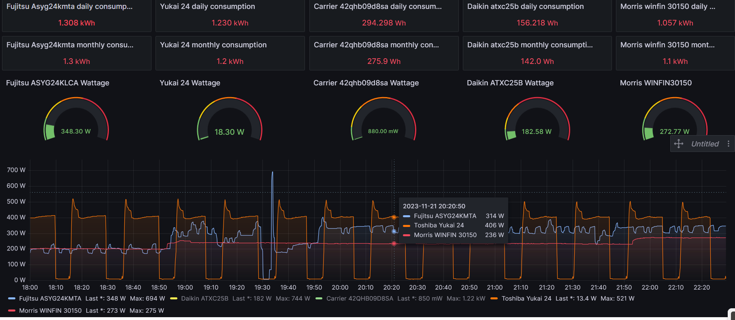Click the blue Fujitsu legend color swatch
Screen dimensions: 735x320
pyautogui.click(x=12, y=299)
